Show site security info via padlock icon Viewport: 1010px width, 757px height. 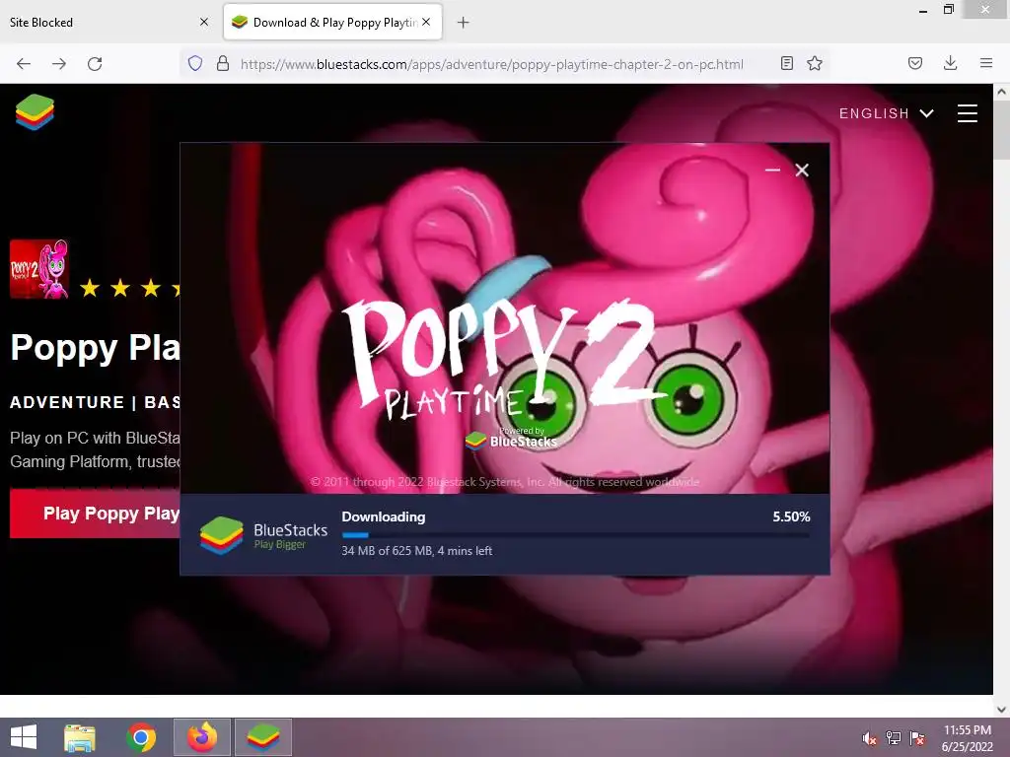tap(223, 63)
